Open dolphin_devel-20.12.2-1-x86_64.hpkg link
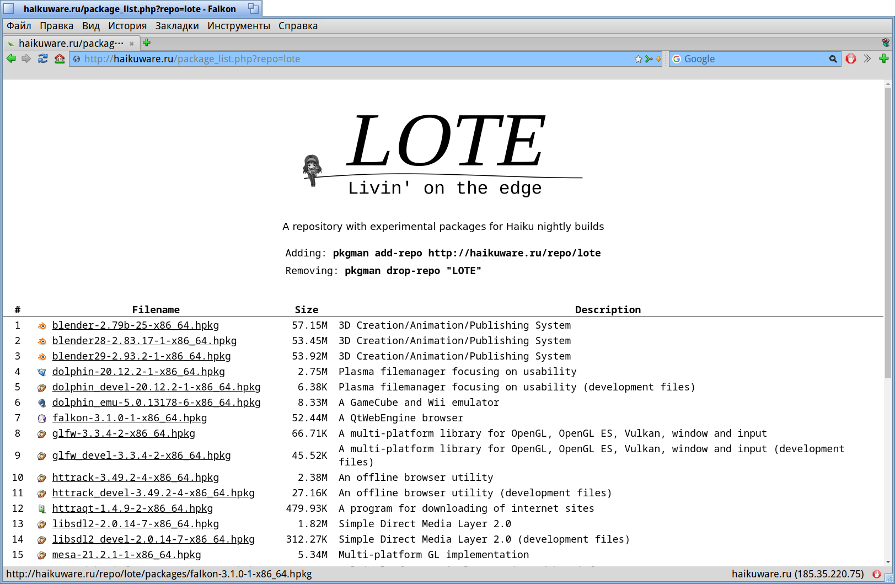The height and width of the screenshot is (584, 895). 157,387
